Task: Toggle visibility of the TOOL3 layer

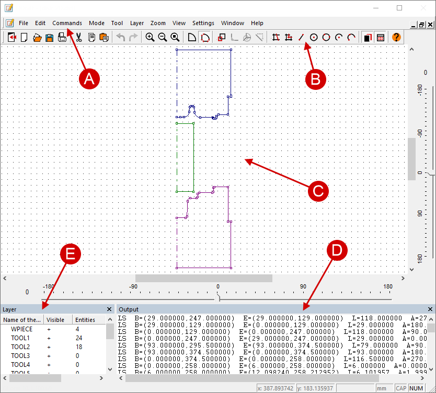Action: pyautogui.click(x=49, y=356)
